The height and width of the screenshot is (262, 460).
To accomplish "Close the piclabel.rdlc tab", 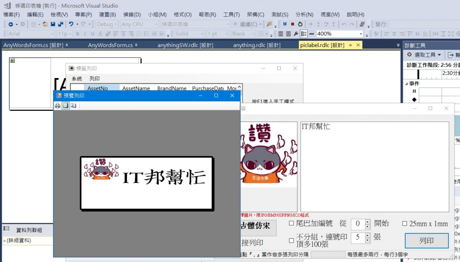I will pos(358,45).
